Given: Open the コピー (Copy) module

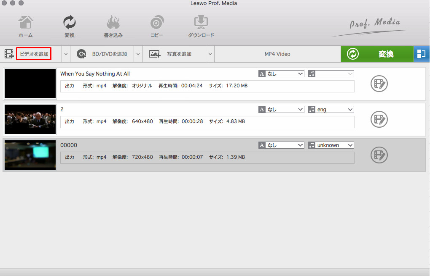Looking at the screenshot, I should pos(157,26).
